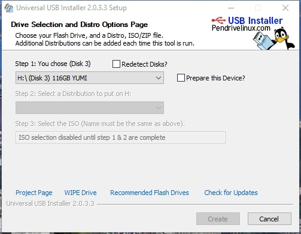Screen dimensions: 301x234
Task: Open the H:\ (Disk 3) 116GB YUMI drive dropdown
Action: click(90, 78)
